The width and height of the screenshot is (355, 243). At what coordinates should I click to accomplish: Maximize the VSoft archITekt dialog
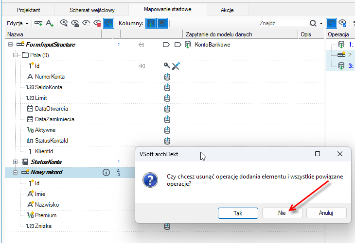[x=318, y=154]
